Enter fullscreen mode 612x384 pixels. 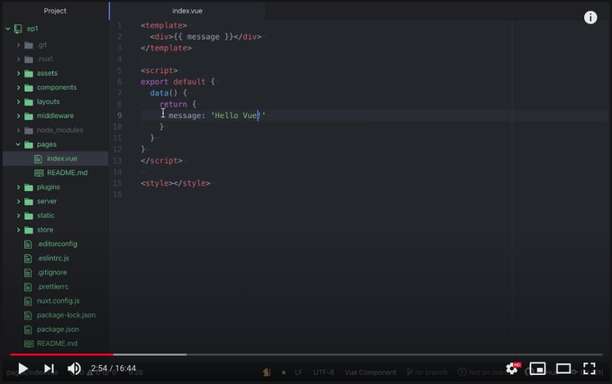(x=589, y=369)
